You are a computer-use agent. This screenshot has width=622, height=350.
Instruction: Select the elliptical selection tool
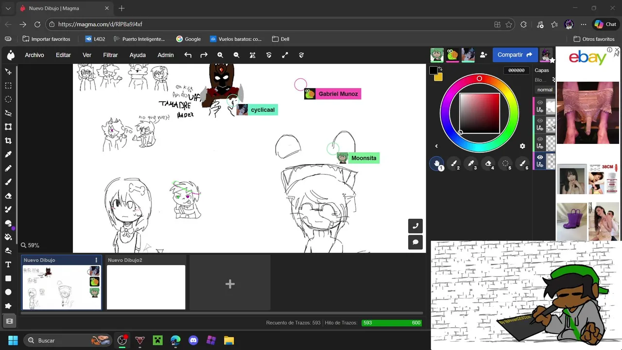coord(8,99)
